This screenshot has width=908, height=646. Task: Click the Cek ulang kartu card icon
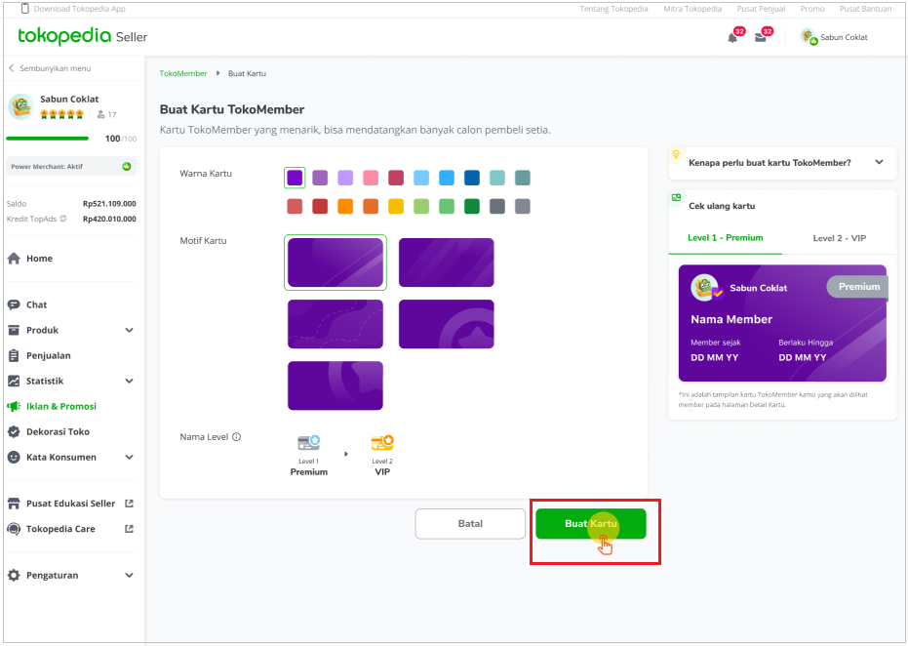coord(676,197)
